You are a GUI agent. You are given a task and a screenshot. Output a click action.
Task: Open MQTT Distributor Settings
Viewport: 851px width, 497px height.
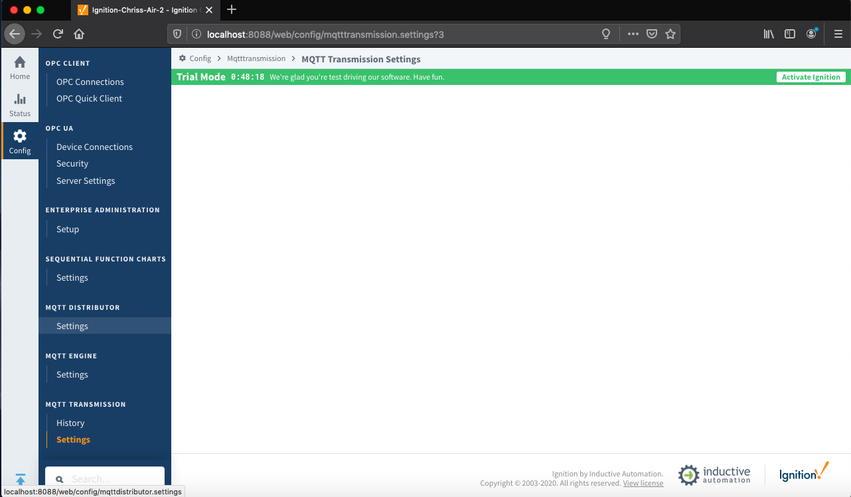[72, 326]
